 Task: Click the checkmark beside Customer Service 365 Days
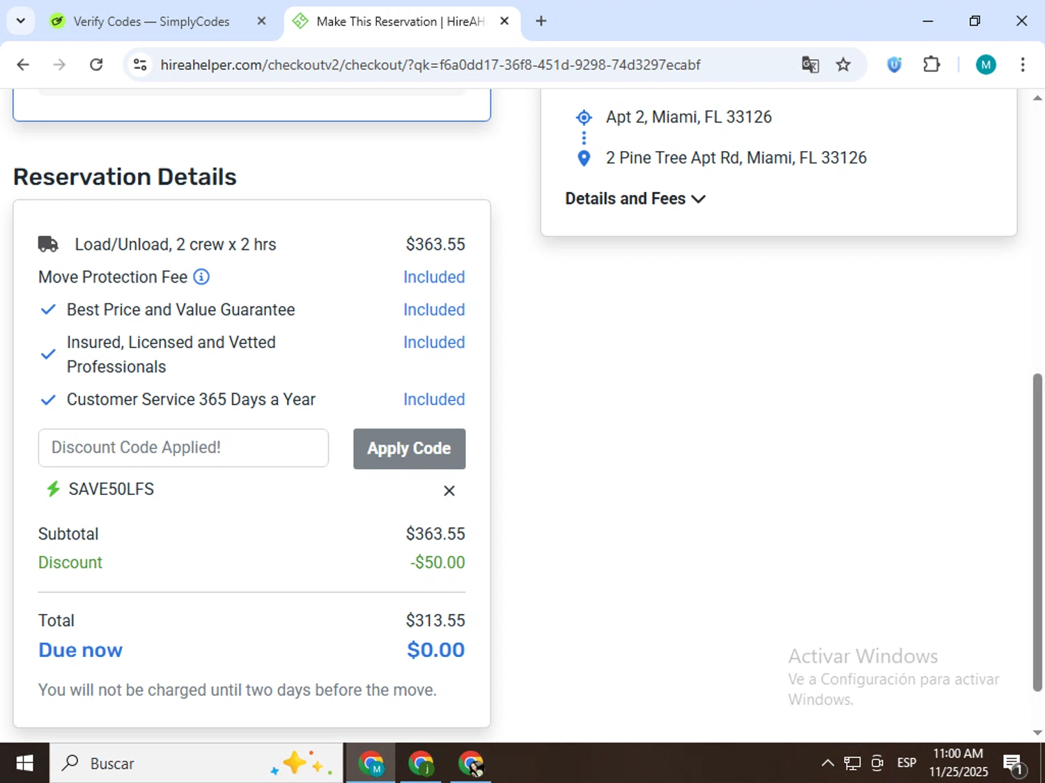(48, 400)
